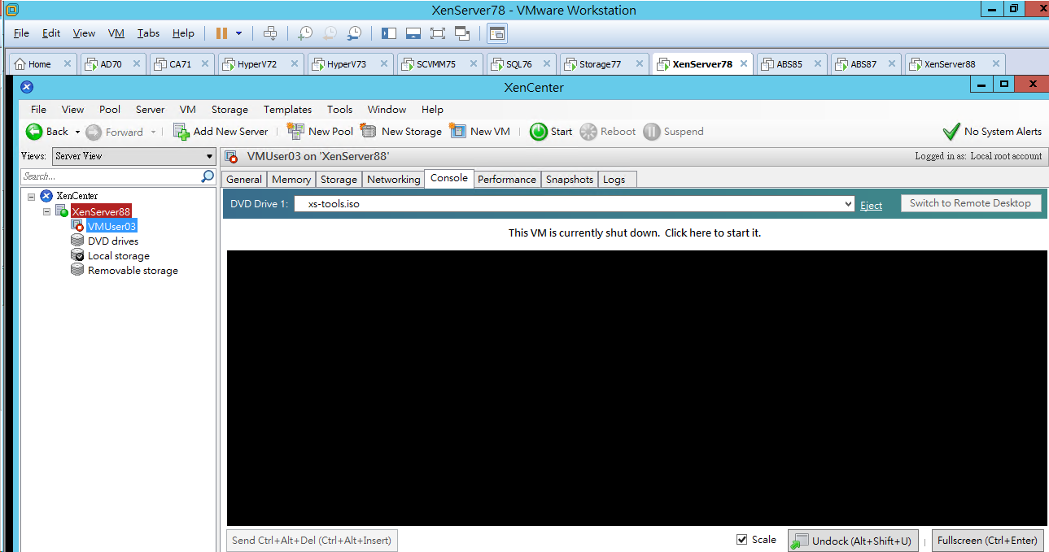
Task: Close the ABS85 tab
Action: tap(817, 64)
